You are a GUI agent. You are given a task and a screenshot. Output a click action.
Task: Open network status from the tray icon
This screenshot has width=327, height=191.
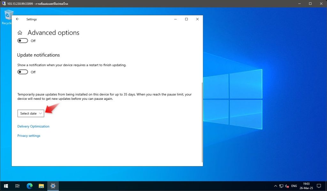pyautogui.click(x=281, y=186)
